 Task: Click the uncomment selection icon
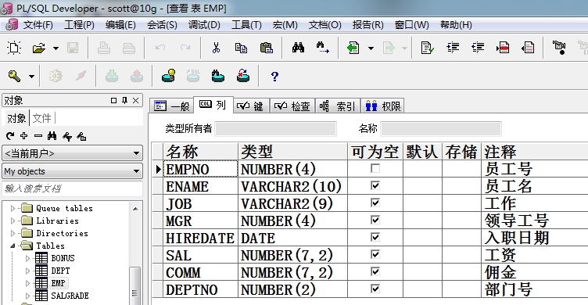click(x=528, y=48)
